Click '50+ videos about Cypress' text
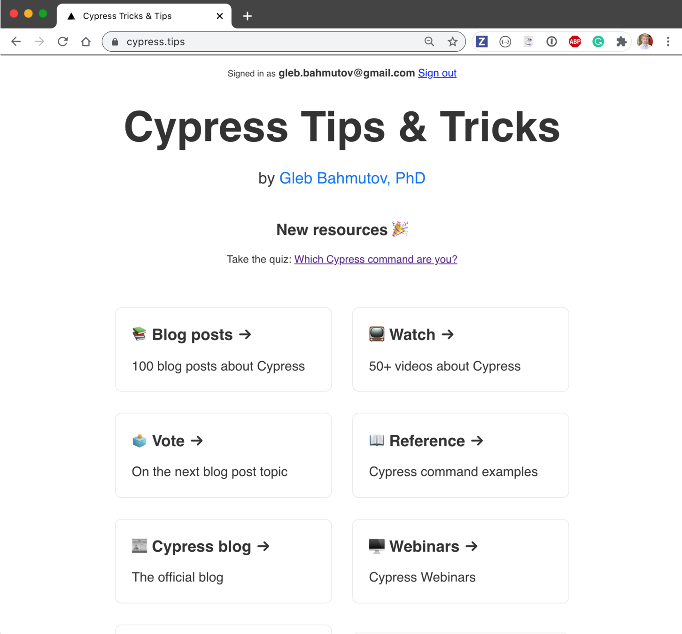The height and width of the screenshot is (634, 682). (444, 366)
